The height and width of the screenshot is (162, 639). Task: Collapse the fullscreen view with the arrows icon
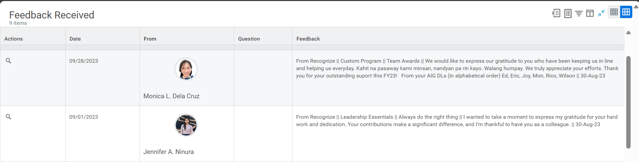pyautogui.click(x=601, y=13)
